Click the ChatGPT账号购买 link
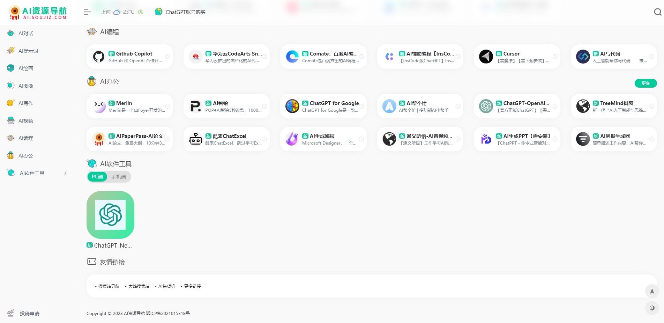The width and height of the screenshot is (664, 323). (x=185, y=12)
